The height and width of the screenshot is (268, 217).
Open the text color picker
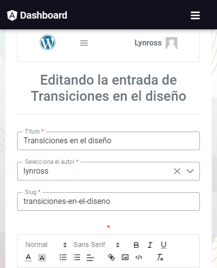coord(28,257)
